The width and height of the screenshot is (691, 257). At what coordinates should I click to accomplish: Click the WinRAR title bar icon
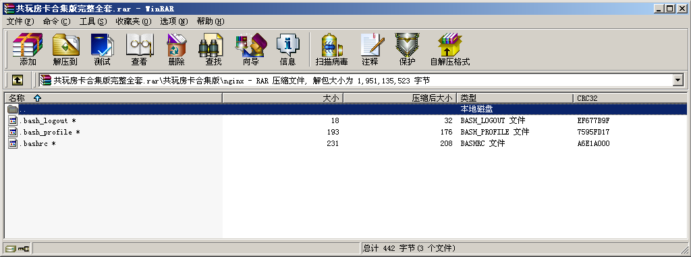[8, 8]
